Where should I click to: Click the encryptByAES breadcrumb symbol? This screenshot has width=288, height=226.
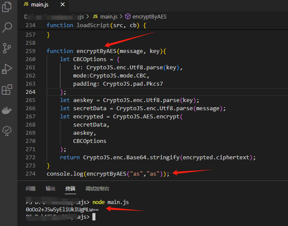pyautogui.click(x=146, y=17)
